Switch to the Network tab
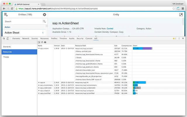Screen dimensions: 187x117 pos(26,38)
